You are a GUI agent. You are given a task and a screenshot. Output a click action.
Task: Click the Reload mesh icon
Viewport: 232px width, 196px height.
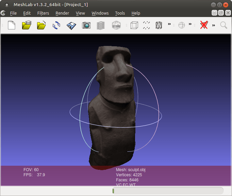(x=56, y=25)
